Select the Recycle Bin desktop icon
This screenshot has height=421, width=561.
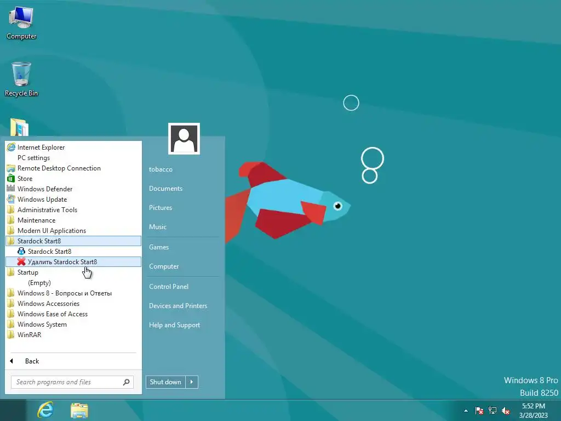(x=21, y=79)
